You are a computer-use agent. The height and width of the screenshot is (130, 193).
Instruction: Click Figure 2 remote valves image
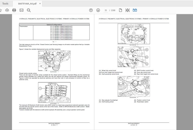[x=54, y=92]
